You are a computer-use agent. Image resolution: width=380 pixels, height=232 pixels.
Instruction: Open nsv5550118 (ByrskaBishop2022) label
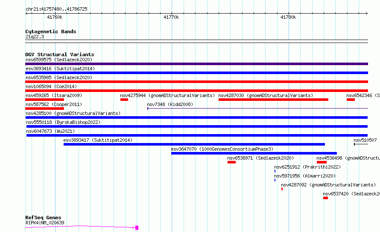63,122
